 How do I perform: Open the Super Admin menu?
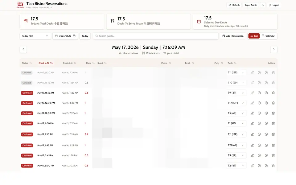251,5
